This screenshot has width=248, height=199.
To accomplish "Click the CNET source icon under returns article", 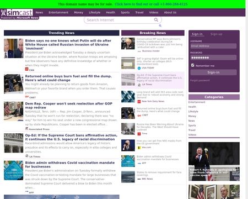I will tap(27, 97).
